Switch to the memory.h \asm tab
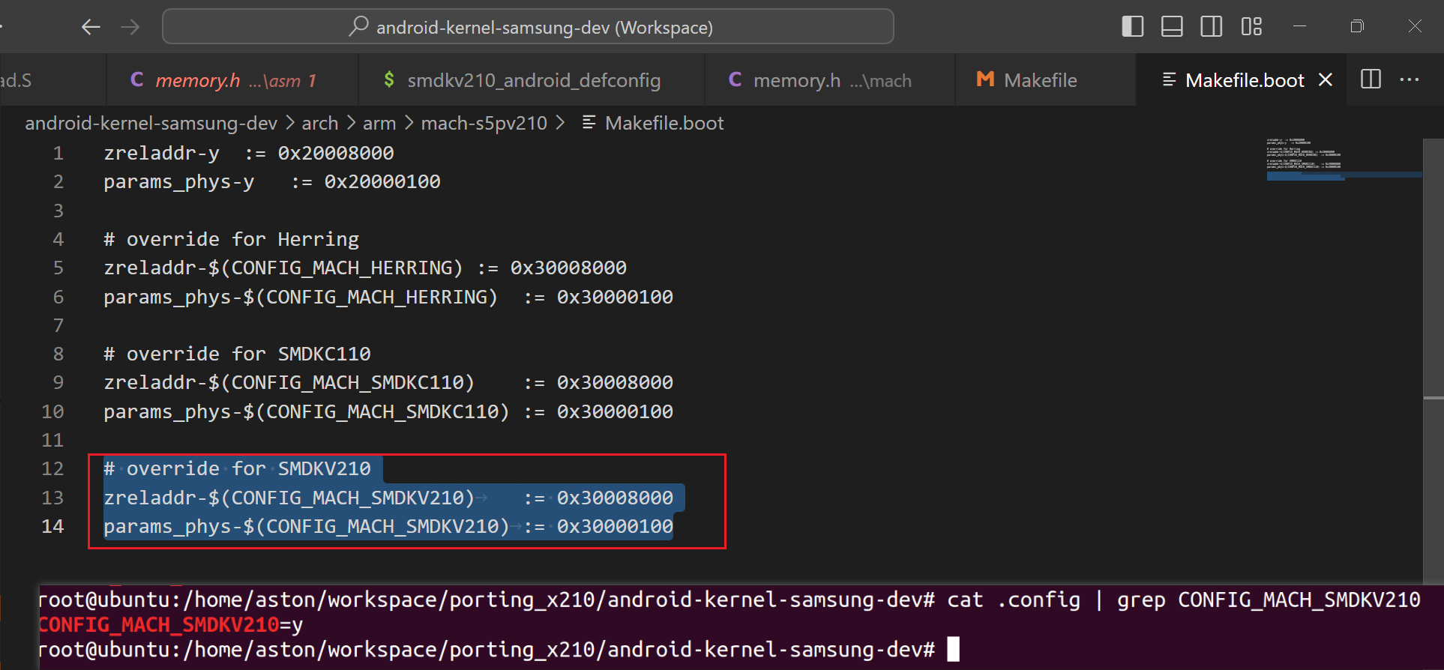 (x=232, y=79)
